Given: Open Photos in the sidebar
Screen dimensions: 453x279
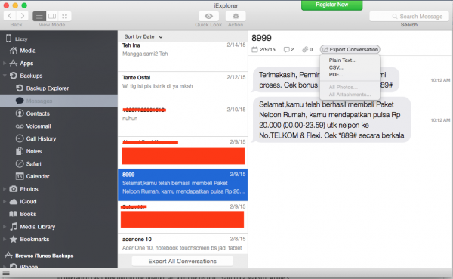Looking at the screenshot, I should pos(29,189).
